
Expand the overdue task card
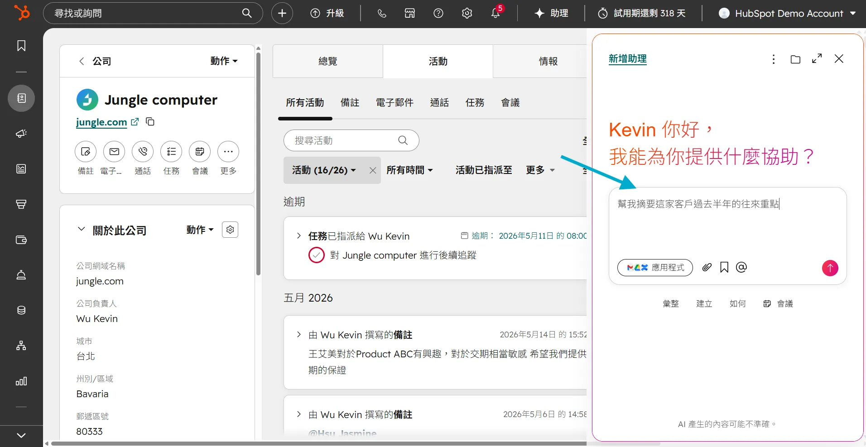[298, 236]
